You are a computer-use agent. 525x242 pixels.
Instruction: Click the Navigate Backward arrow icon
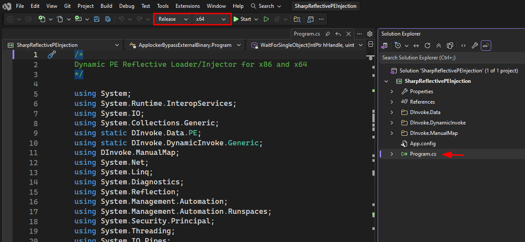tap(10, 19)
